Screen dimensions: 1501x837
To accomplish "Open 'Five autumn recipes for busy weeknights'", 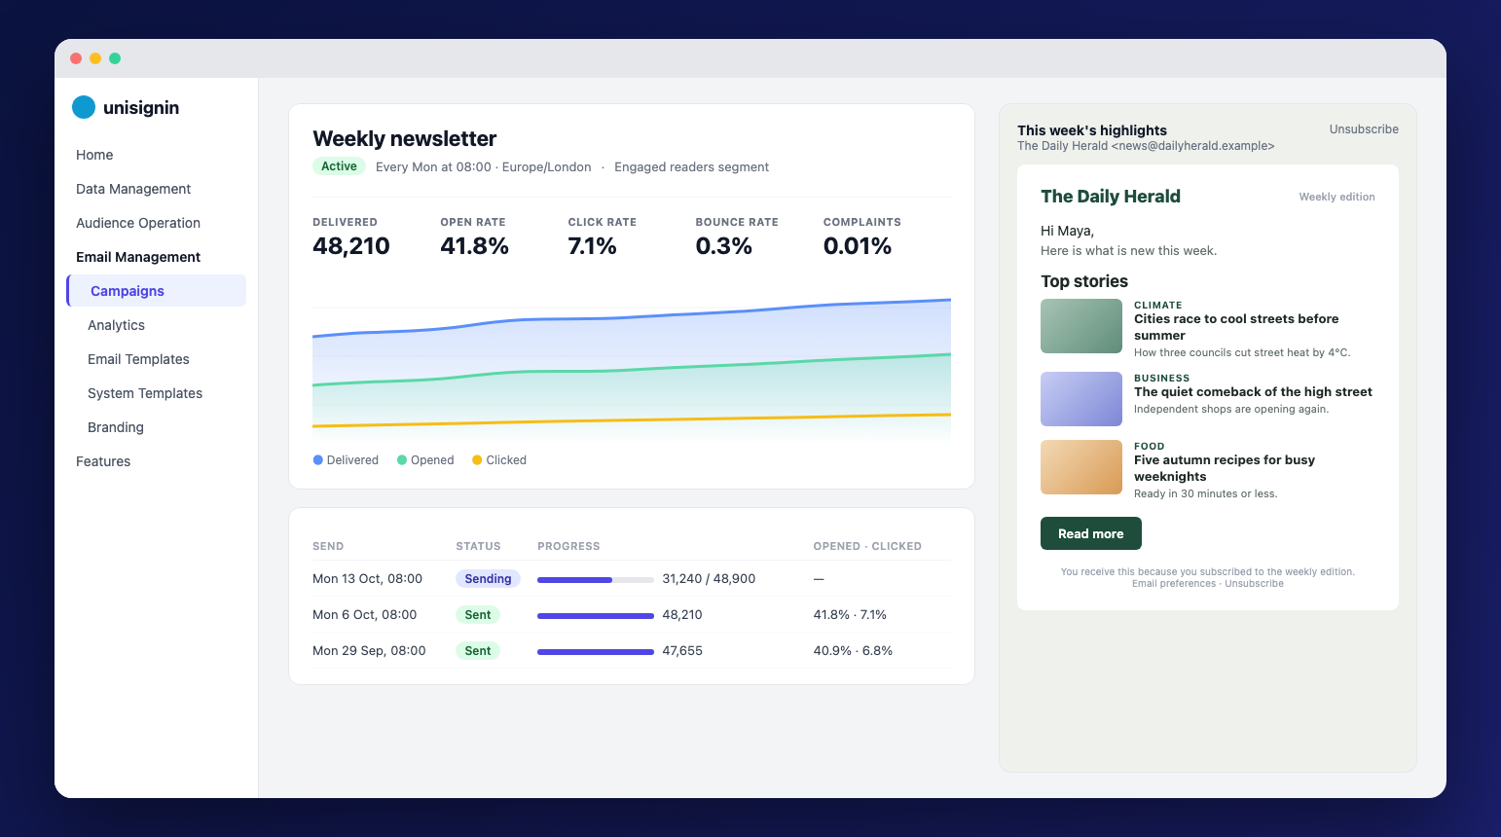I will click(1225, 468).
